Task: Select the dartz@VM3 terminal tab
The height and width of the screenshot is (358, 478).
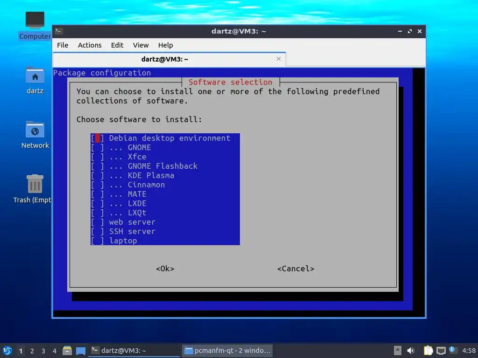Action: click(x=169, y=59)
